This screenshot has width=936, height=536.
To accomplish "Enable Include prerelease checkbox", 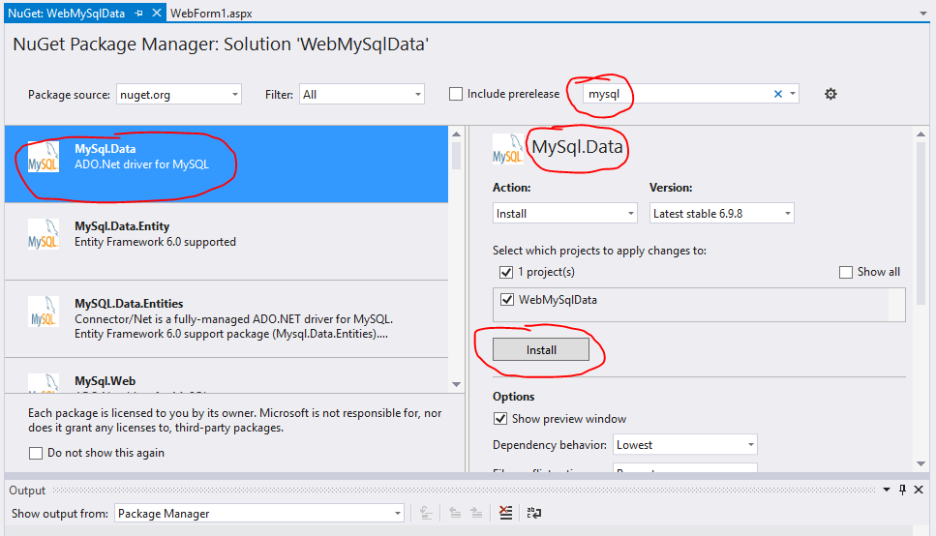I will click(x=456, y=94).
